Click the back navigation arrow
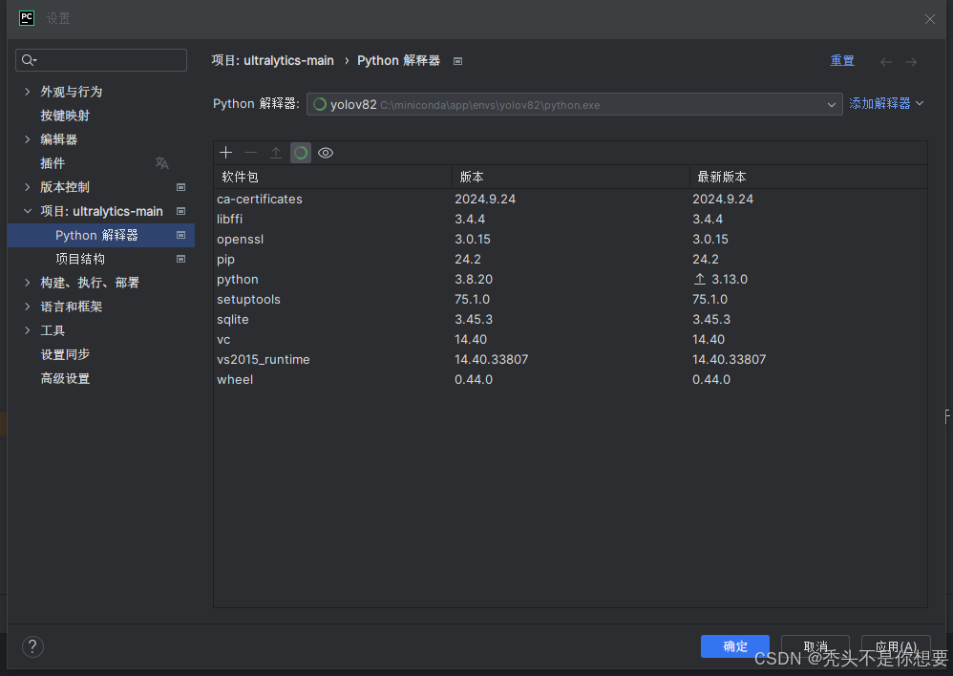The width and height of the screenshot is (953, 676). coord(886,61)
